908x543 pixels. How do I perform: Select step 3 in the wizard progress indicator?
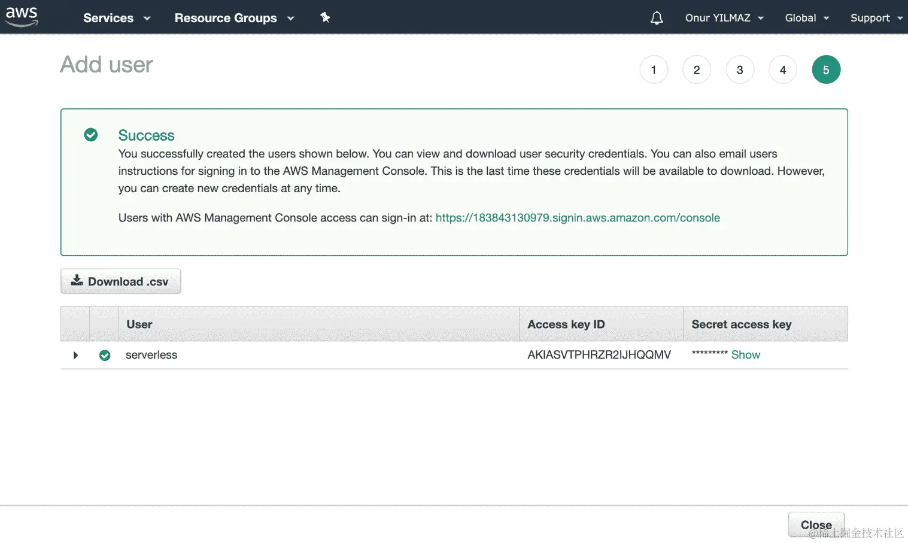coord(740,69)
